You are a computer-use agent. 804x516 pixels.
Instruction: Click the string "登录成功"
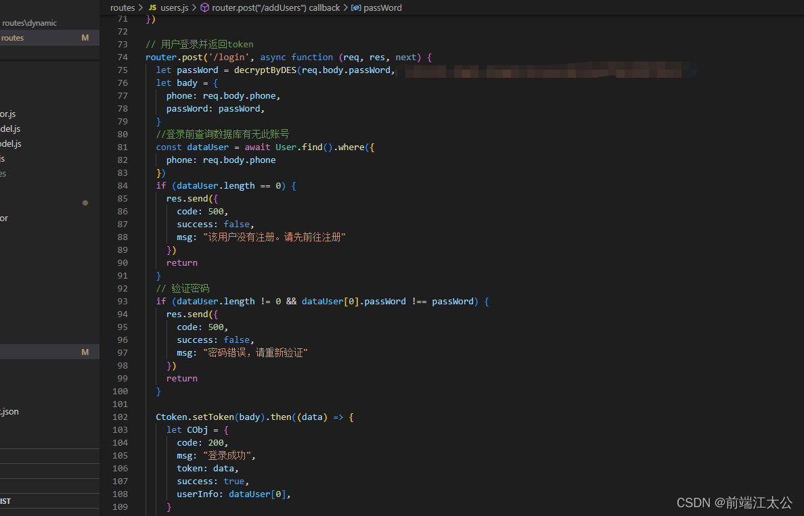[227, 456]
